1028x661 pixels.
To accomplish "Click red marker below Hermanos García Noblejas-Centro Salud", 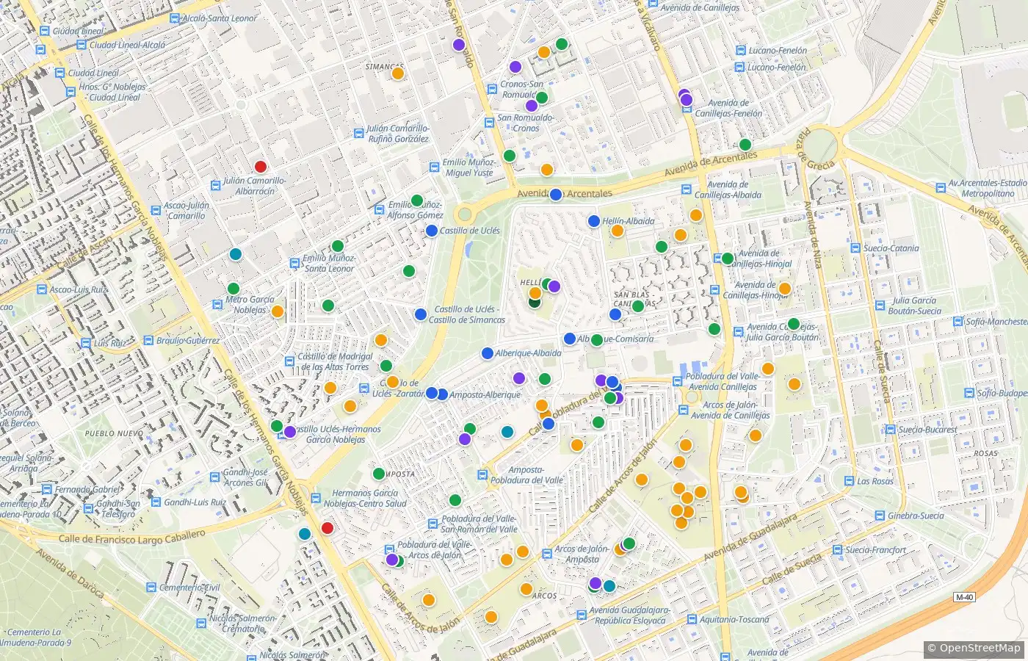I will tap(327, 527).
